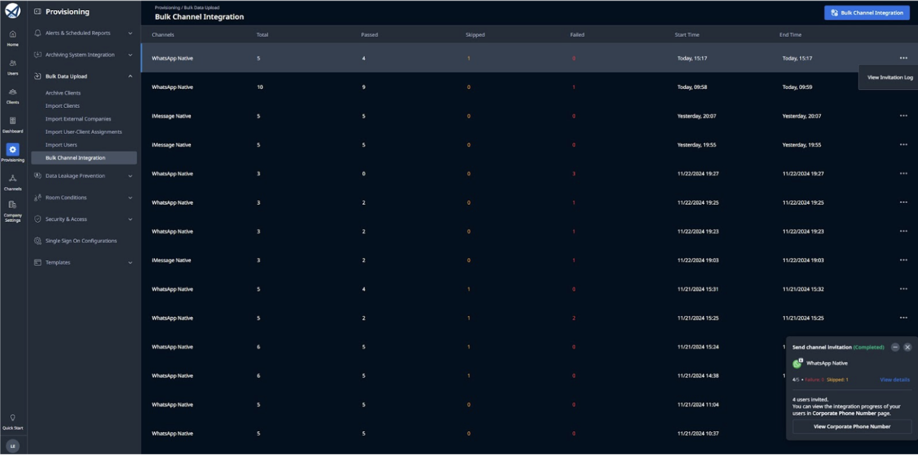The width and height of the screenshot is (918, 458).
Task: Click the 11/21/2024 14:38 start time cell
Action: [698, 376]
